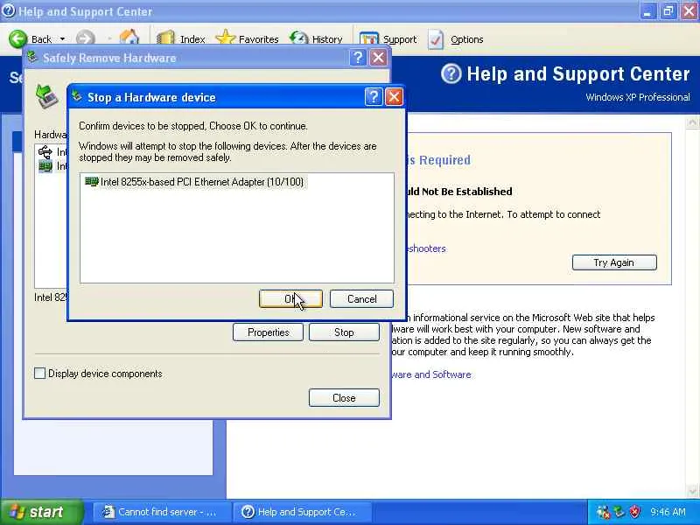
Task: Click the Safely Remove Hardware large card icon
Action: point(46,97)
